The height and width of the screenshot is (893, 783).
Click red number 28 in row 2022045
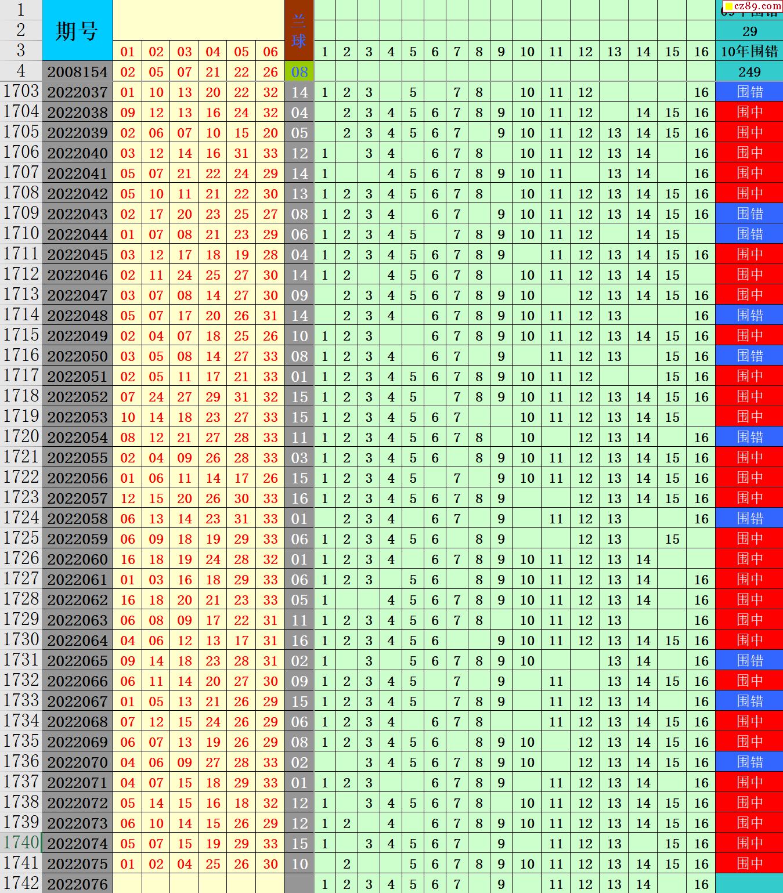(x=270, y=255)
